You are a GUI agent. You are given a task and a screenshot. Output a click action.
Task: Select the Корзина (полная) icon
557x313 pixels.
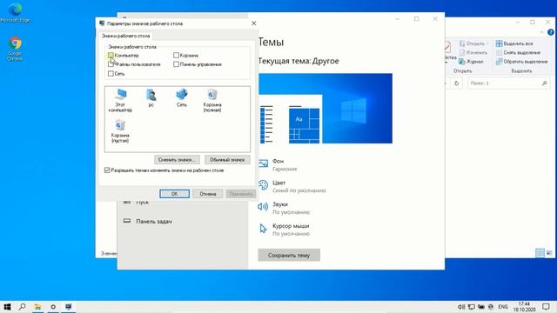click(212, 101)
